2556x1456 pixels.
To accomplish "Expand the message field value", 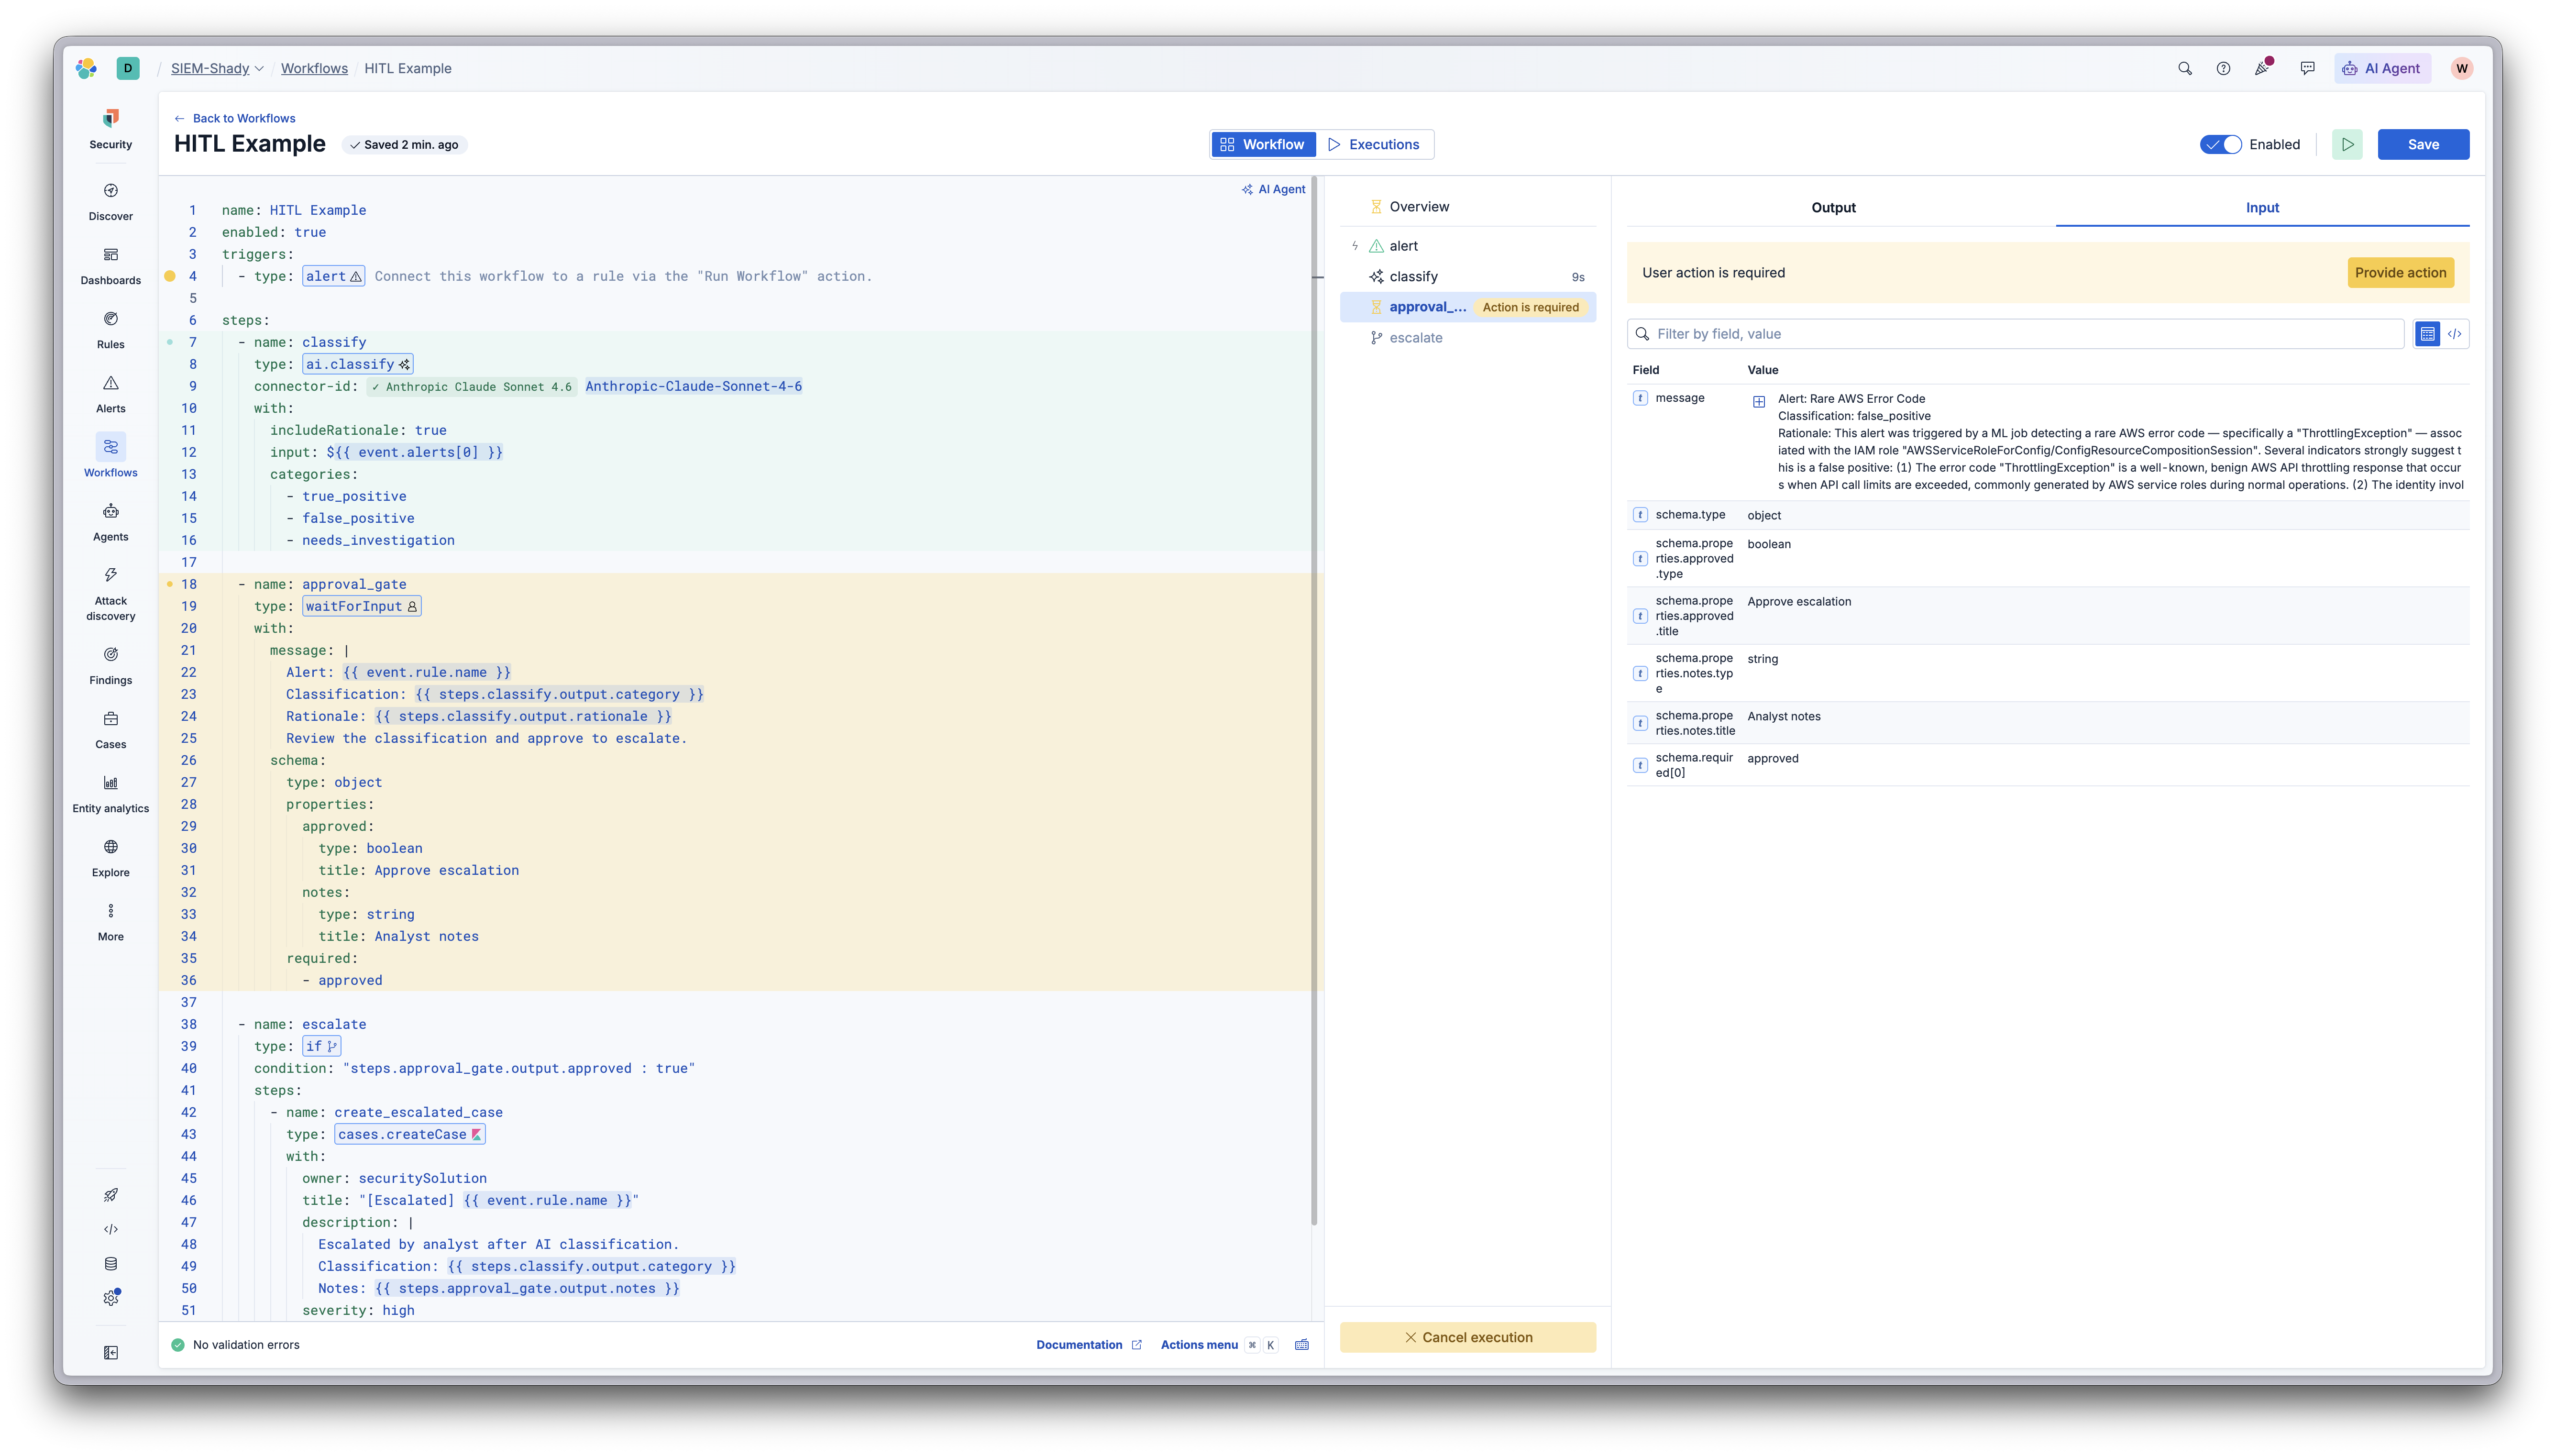I will [x=1758, y=401].
